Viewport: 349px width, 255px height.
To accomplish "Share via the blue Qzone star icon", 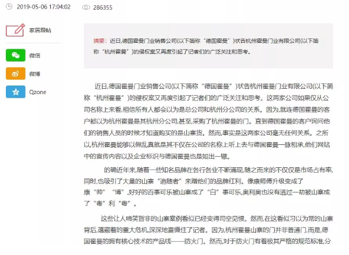I will [15, 92].
